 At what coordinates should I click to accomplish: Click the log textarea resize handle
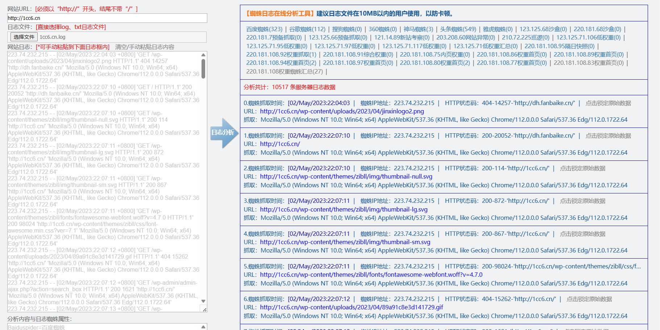coord(204,309)
